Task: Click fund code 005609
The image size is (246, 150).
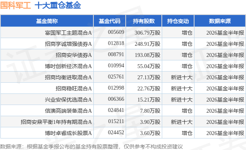Action: click(116, 32)
